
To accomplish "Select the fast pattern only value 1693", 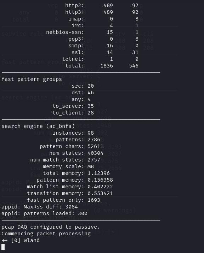I will [x=94, y=200].
